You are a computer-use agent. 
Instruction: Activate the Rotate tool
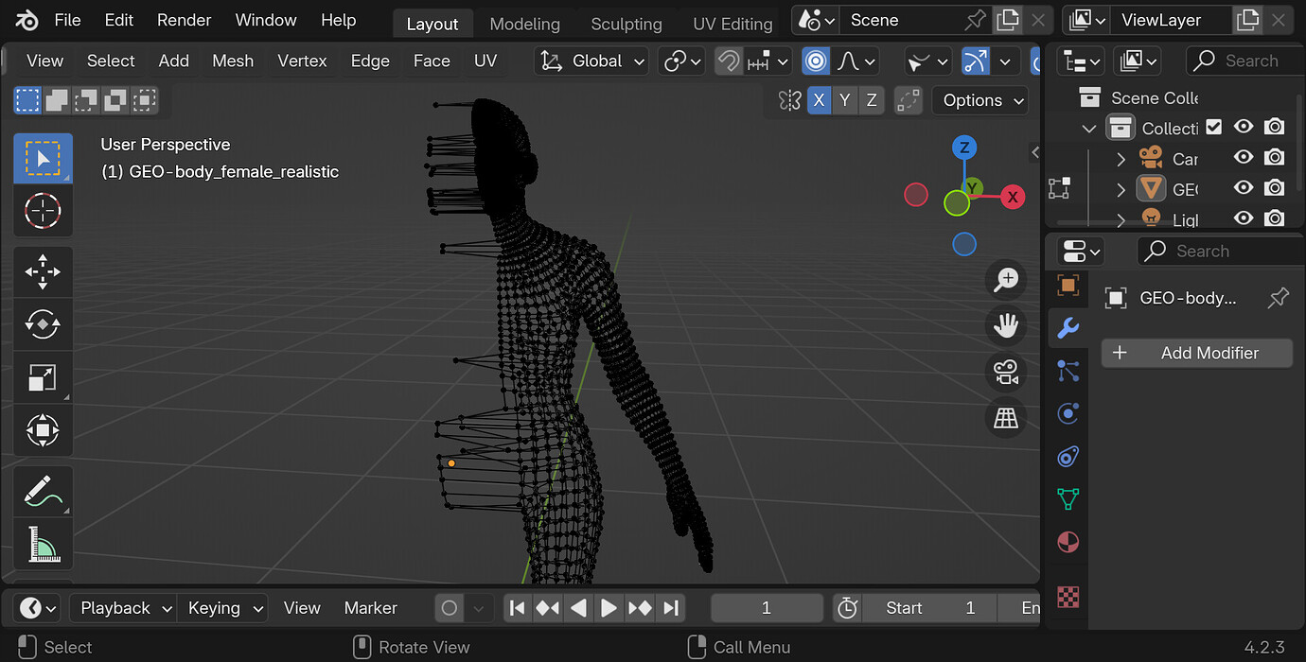coord(43,324)
